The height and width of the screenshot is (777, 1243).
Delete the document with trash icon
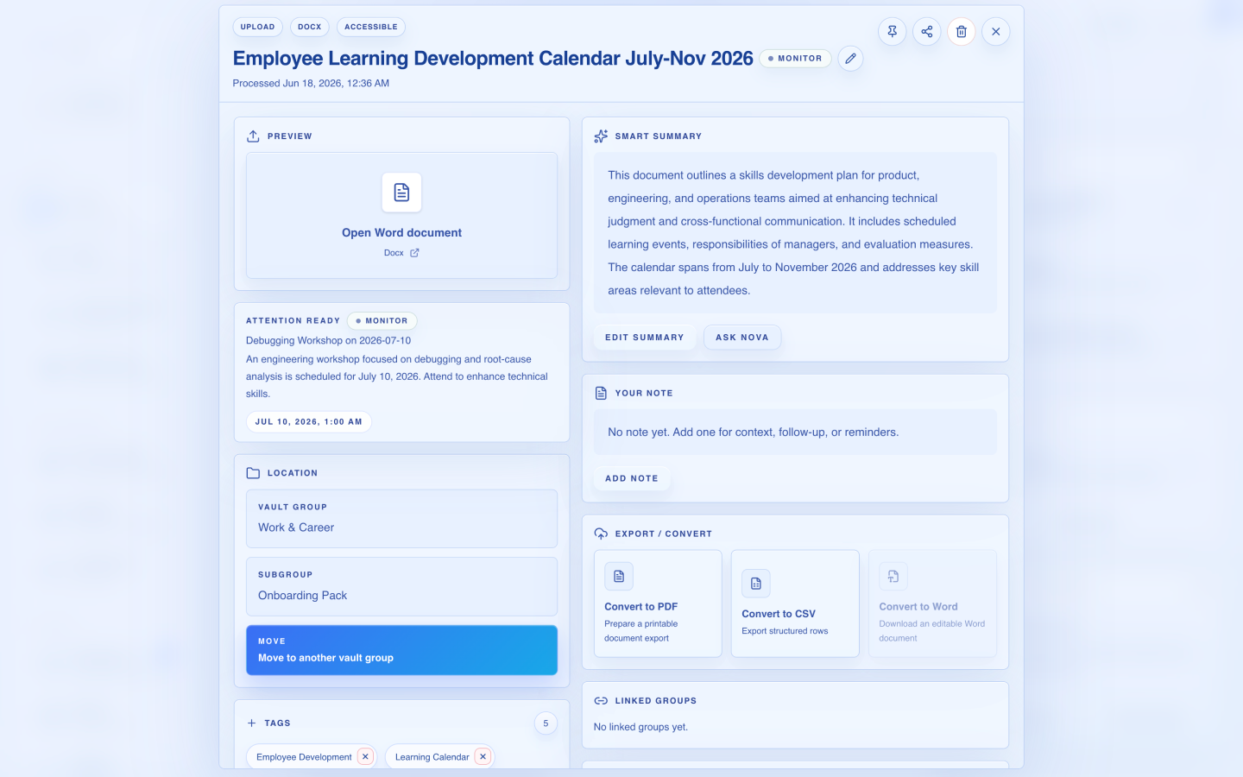click(x=961, y=32)
